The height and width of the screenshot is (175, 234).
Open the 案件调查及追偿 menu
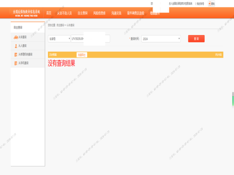(136, 13)
